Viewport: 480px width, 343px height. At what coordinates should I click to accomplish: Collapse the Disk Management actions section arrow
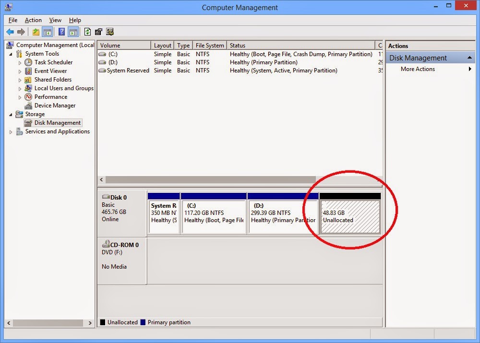tap(469, 58)
